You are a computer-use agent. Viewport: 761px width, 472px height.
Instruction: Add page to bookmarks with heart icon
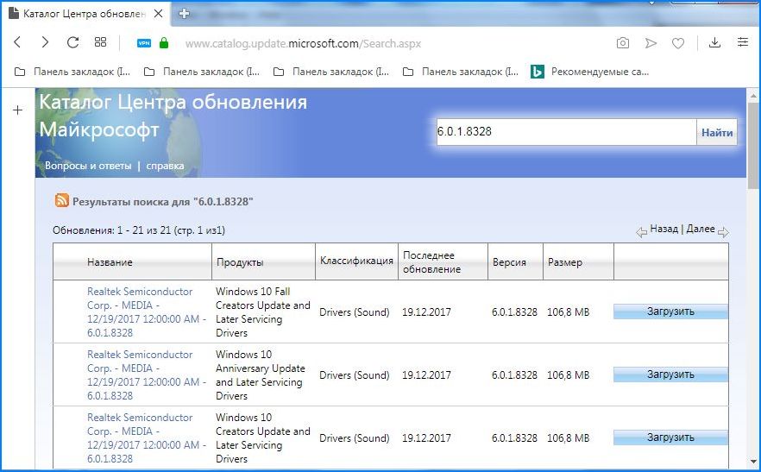678,43
